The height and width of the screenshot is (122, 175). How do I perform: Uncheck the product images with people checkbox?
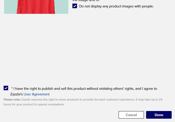coord(75,6)
